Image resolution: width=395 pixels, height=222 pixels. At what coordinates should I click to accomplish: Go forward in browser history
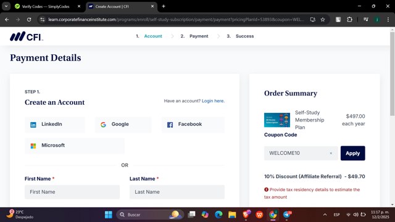pyautogui.click(x=18, y=19)
